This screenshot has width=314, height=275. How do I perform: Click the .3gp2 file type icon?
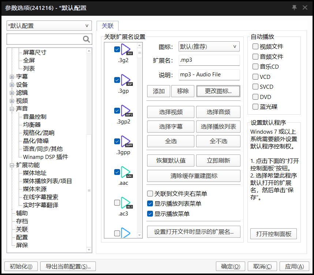pos(127,111)
